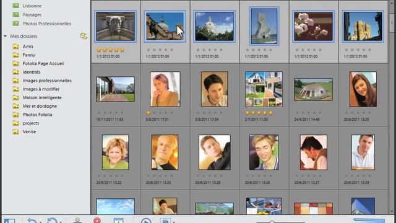Screen dimensions: 396x223
Task: Select the Mer et dordogne folder
Action: pos(40,106)
